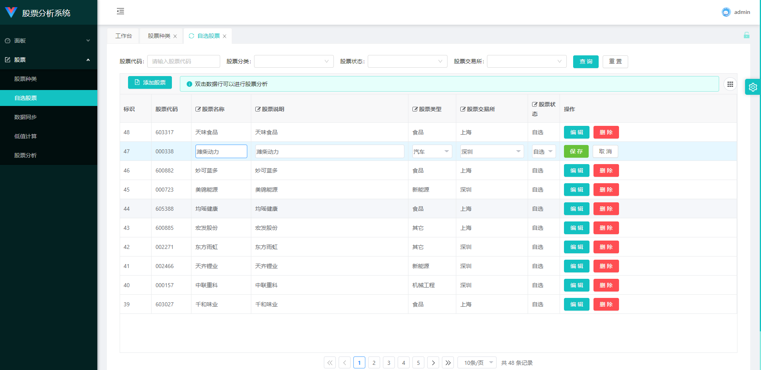This screenshot has height=370, width=761.
Task: Open the 股票分类 filter dropdown
Action: [294, 61]
